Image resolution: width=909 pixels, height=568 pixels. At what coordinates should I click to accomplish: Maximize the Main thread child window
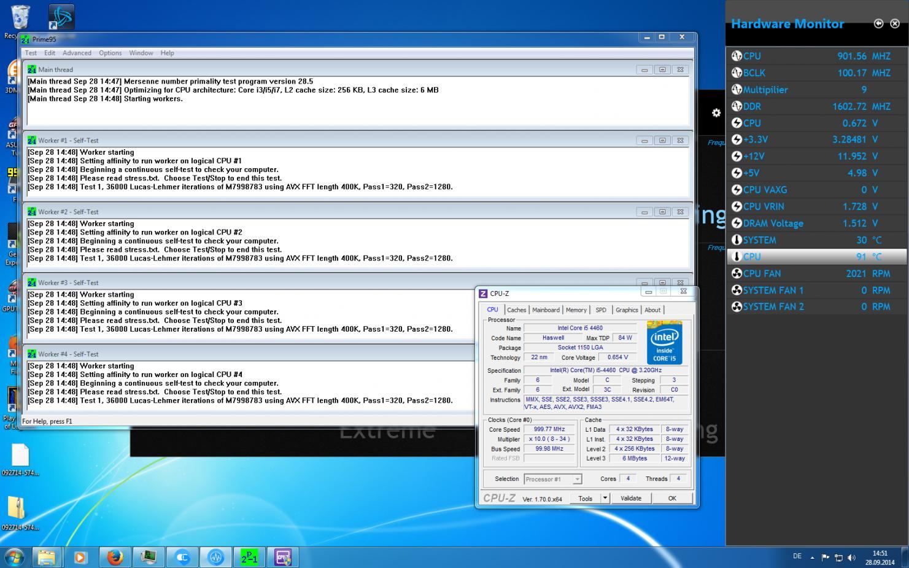click(x=662, y=69)
